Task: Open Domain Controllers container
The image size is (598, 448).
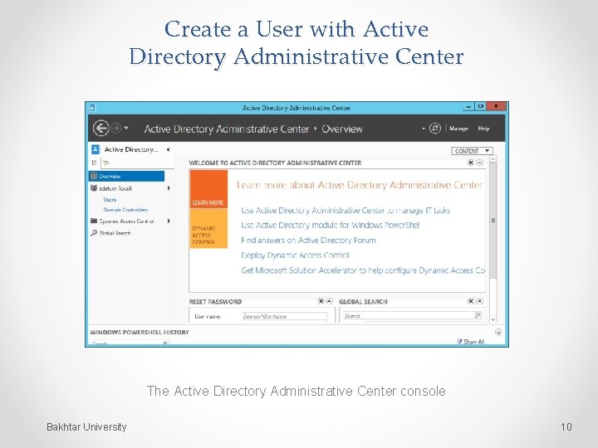Action: [125, 210]
